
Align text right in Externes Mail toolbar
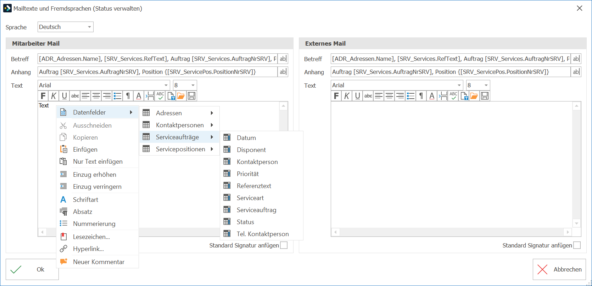pos(400,96)
